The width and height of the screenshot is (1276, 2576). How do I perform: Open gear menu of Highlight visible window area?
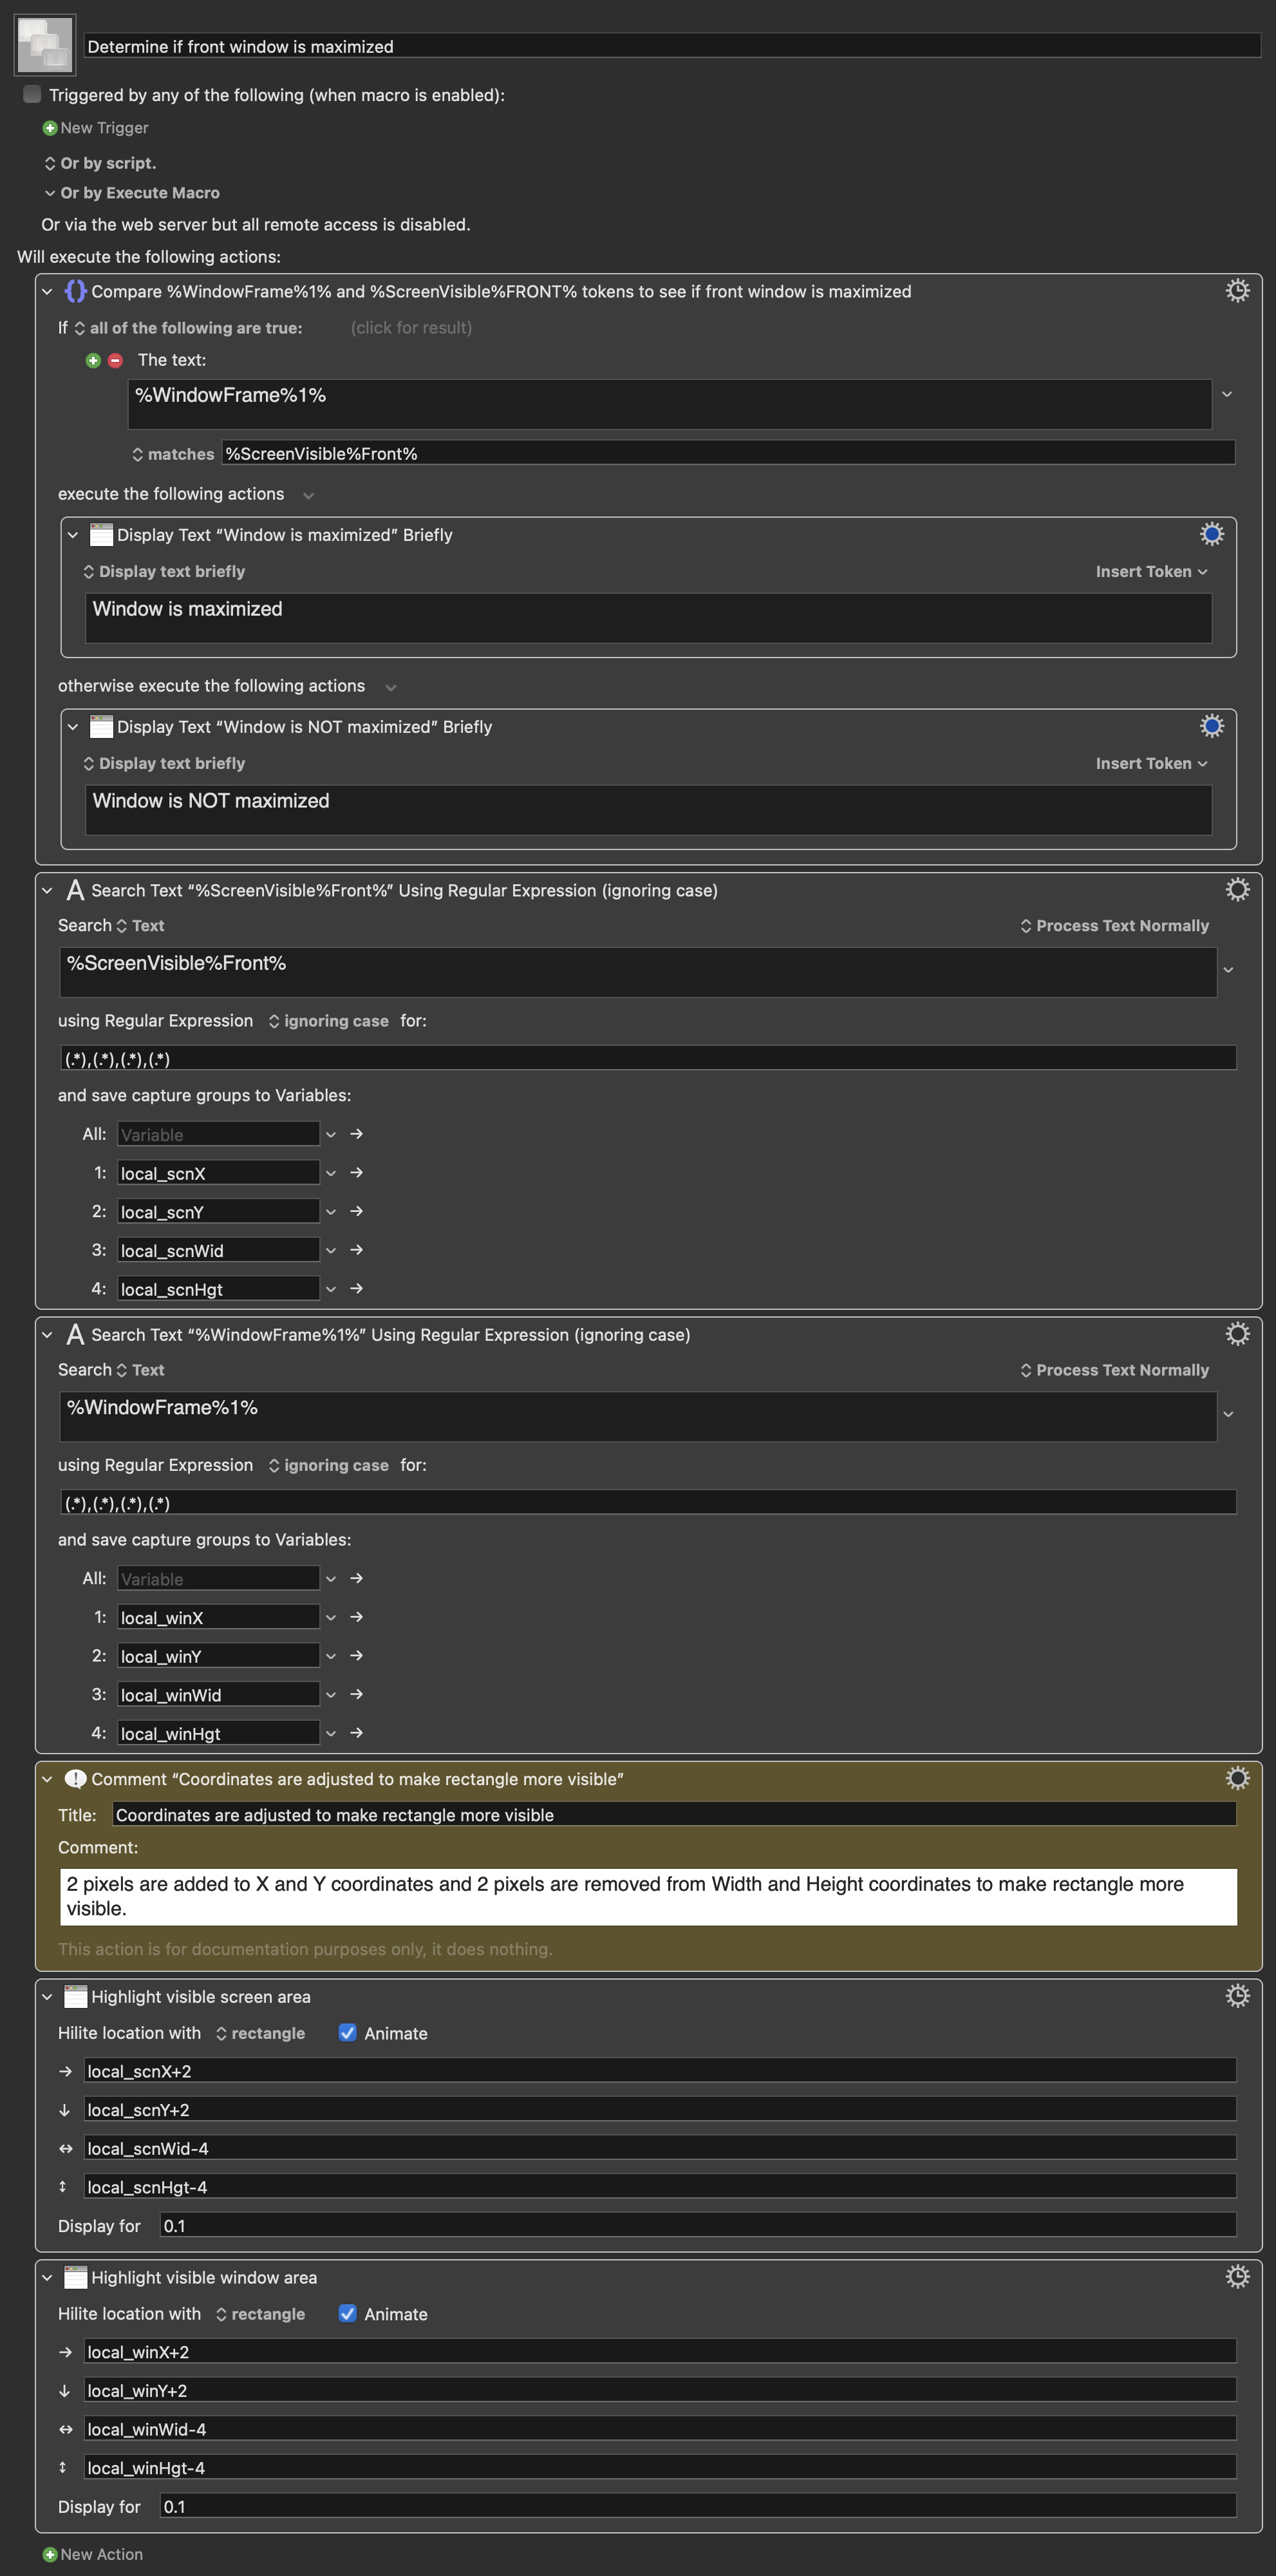point(1237,2277)
